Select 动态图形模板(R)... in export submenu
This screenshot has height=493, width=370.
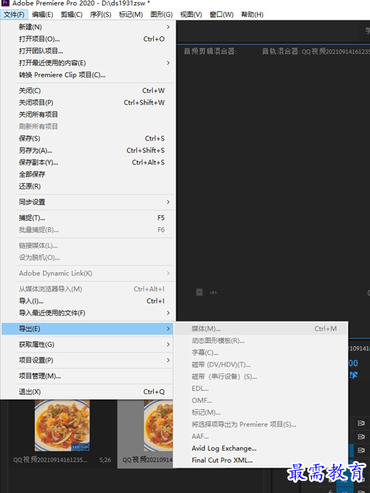pos(260,341)
